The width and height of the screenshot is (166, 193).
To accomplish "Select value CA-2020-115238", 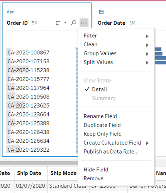I will click(x=28, y=70).
